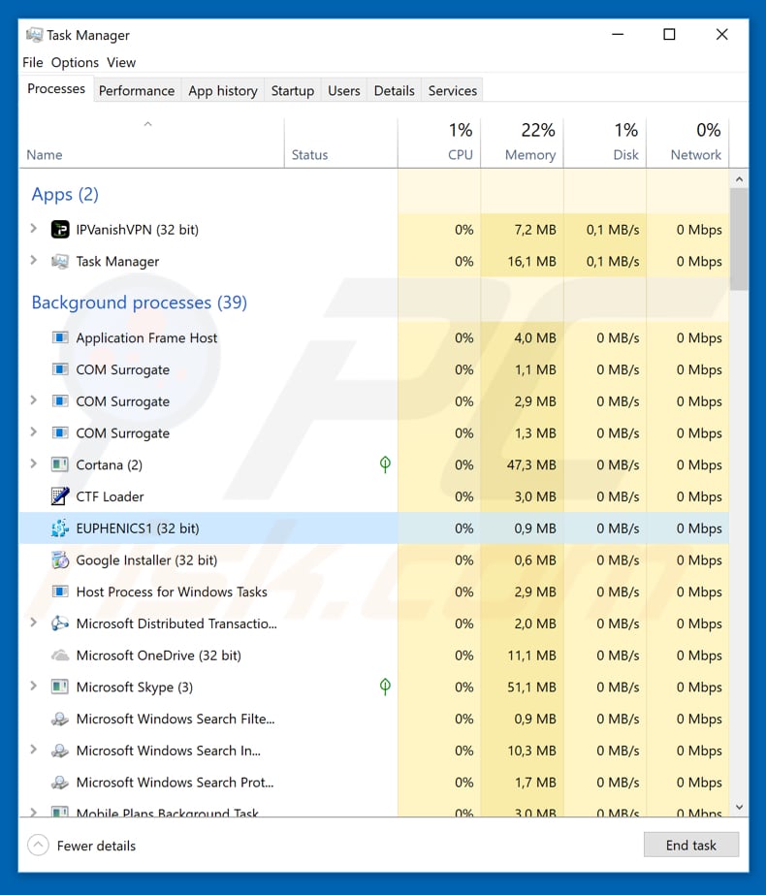766x895 pixels.
Task: Expand the COM Surrogate 2,9 MB row
Action: [34, 400]
